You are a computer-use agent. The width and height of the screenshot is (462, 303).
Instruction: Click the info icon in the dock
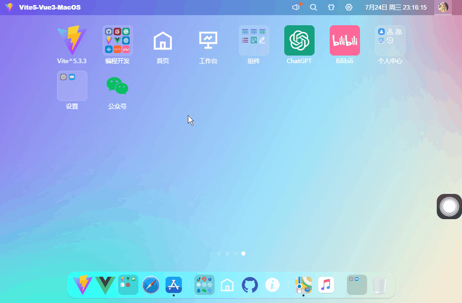pyautogui.click(x=272, y=285)
